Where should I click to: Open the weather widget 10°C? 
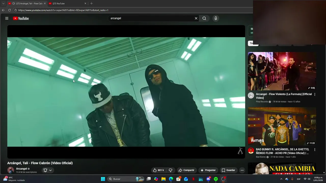[14, 179]
